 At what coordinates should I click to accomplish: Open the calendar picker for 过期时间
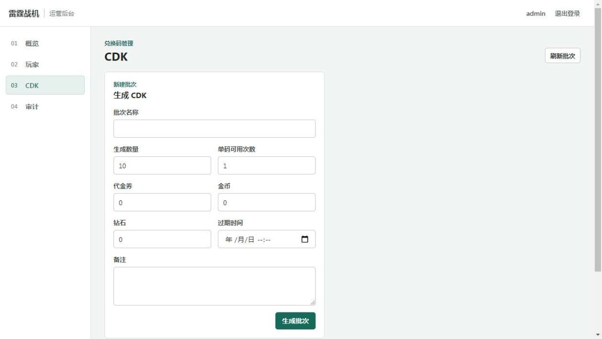tap(305, 239)
